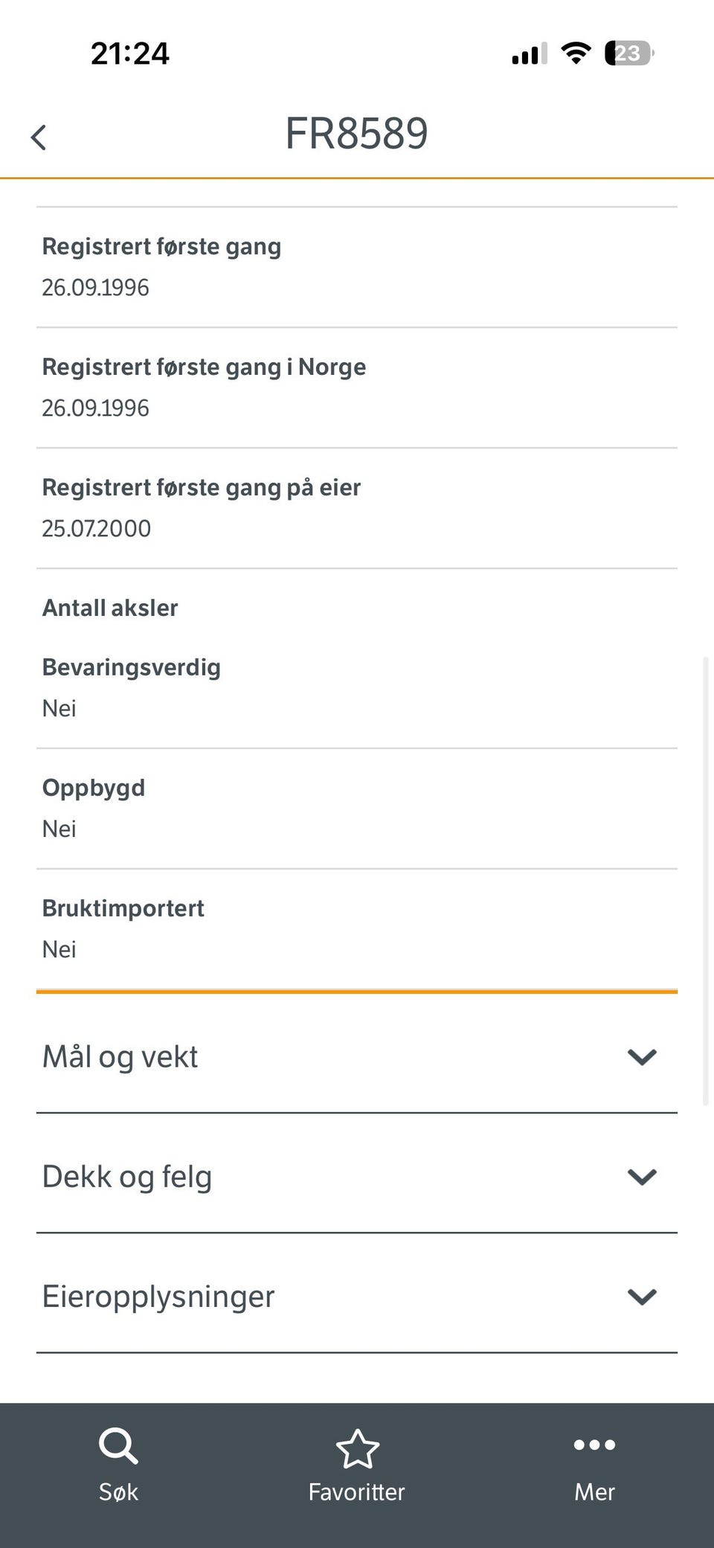Open the Mål og vekt section

pos(120,1056)
